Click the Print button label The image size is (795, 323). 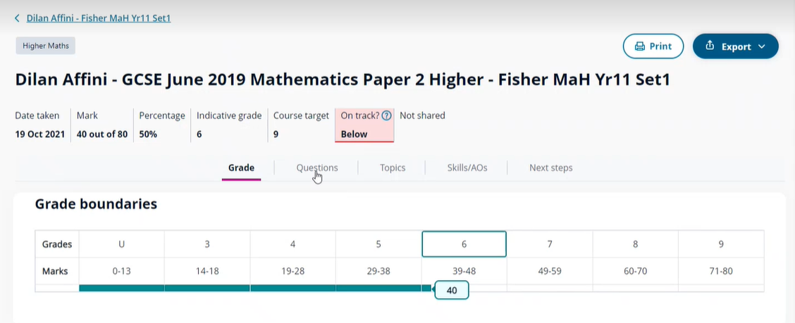(660, 46)
